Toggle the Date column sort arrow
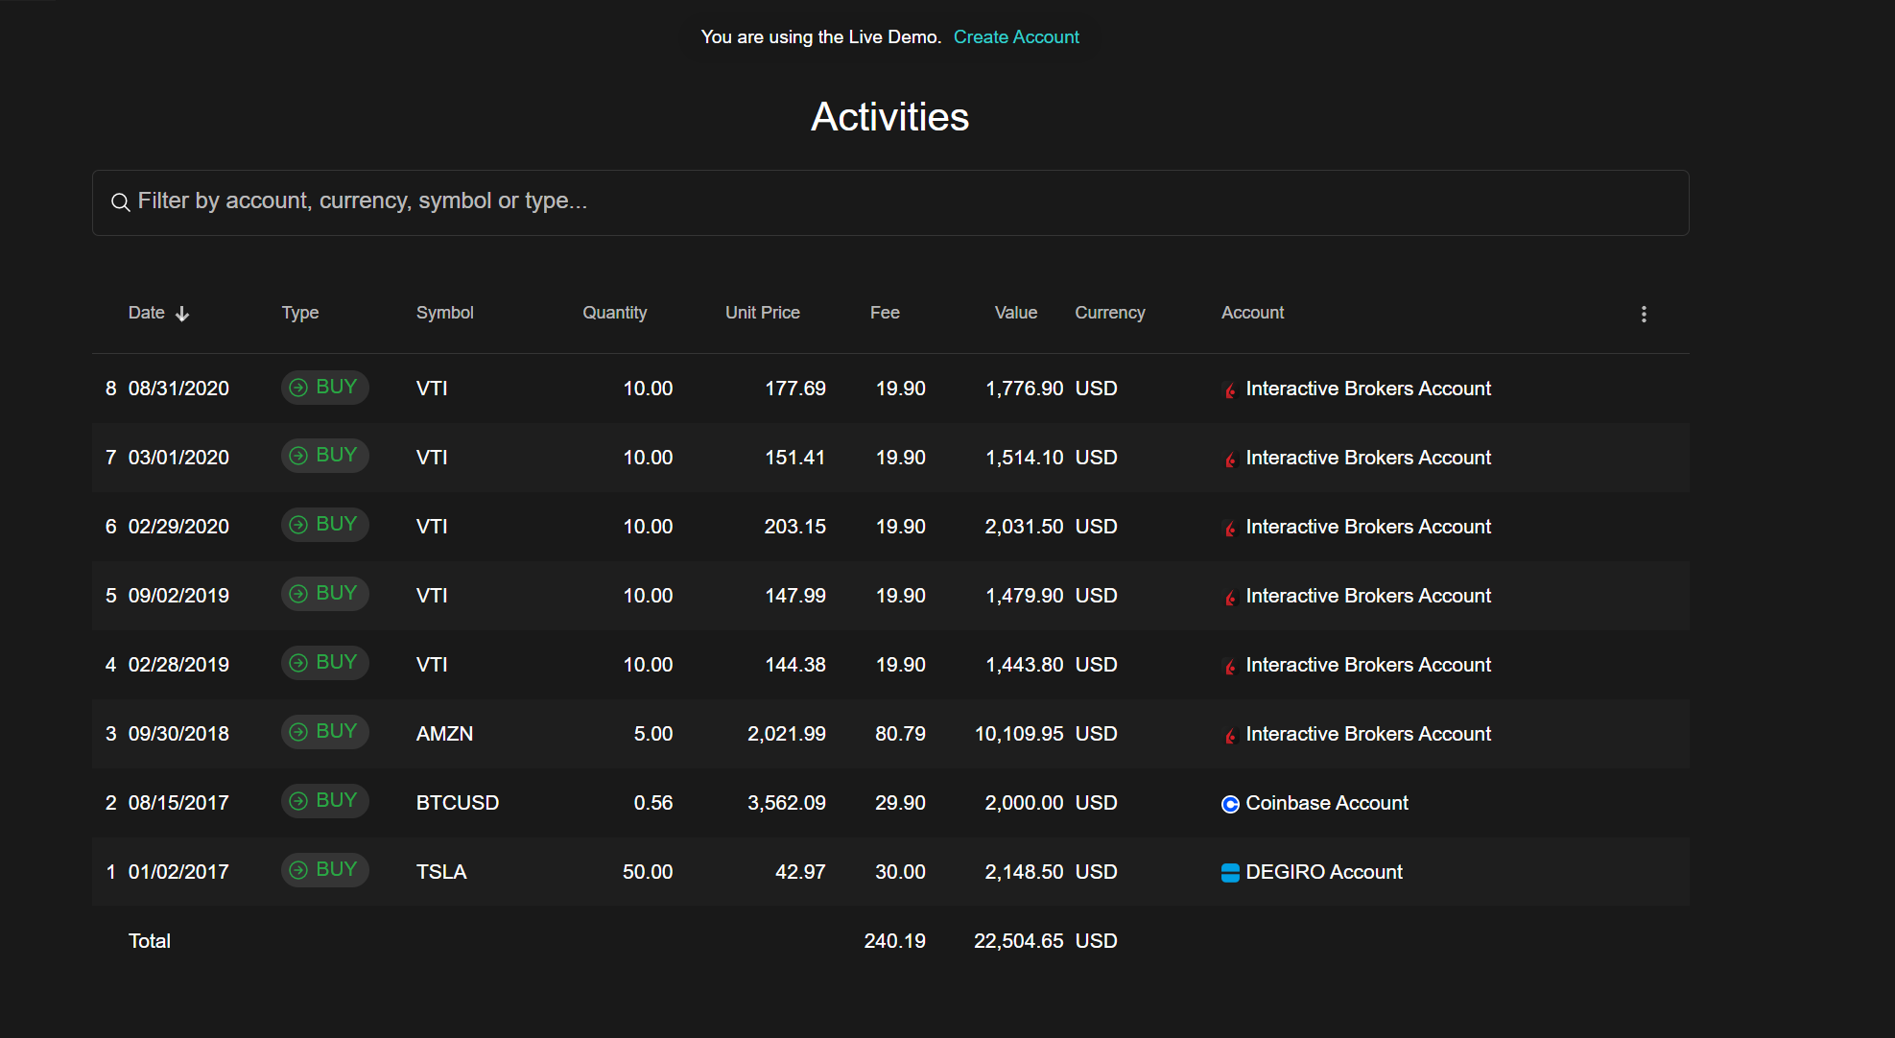The width and height of the screenshot is (1895, 1038). (x=182, y=314)
